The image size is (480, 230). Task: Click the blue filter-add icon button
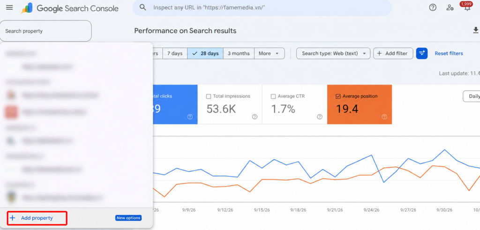coord(422,53)
